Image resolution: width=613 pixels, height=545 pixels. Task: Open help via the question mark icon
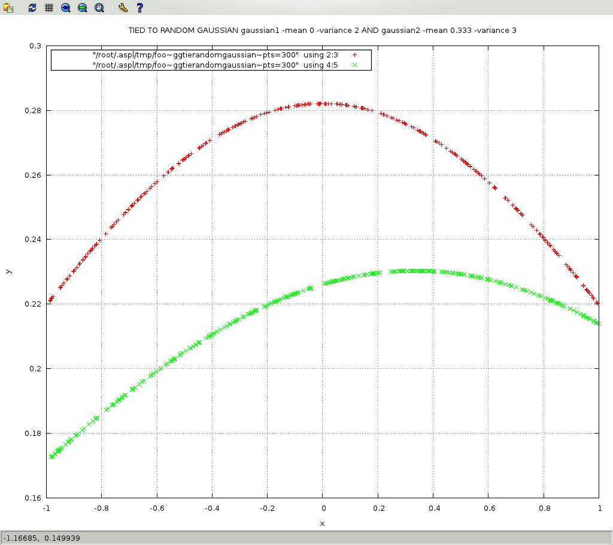click(139, 8)
